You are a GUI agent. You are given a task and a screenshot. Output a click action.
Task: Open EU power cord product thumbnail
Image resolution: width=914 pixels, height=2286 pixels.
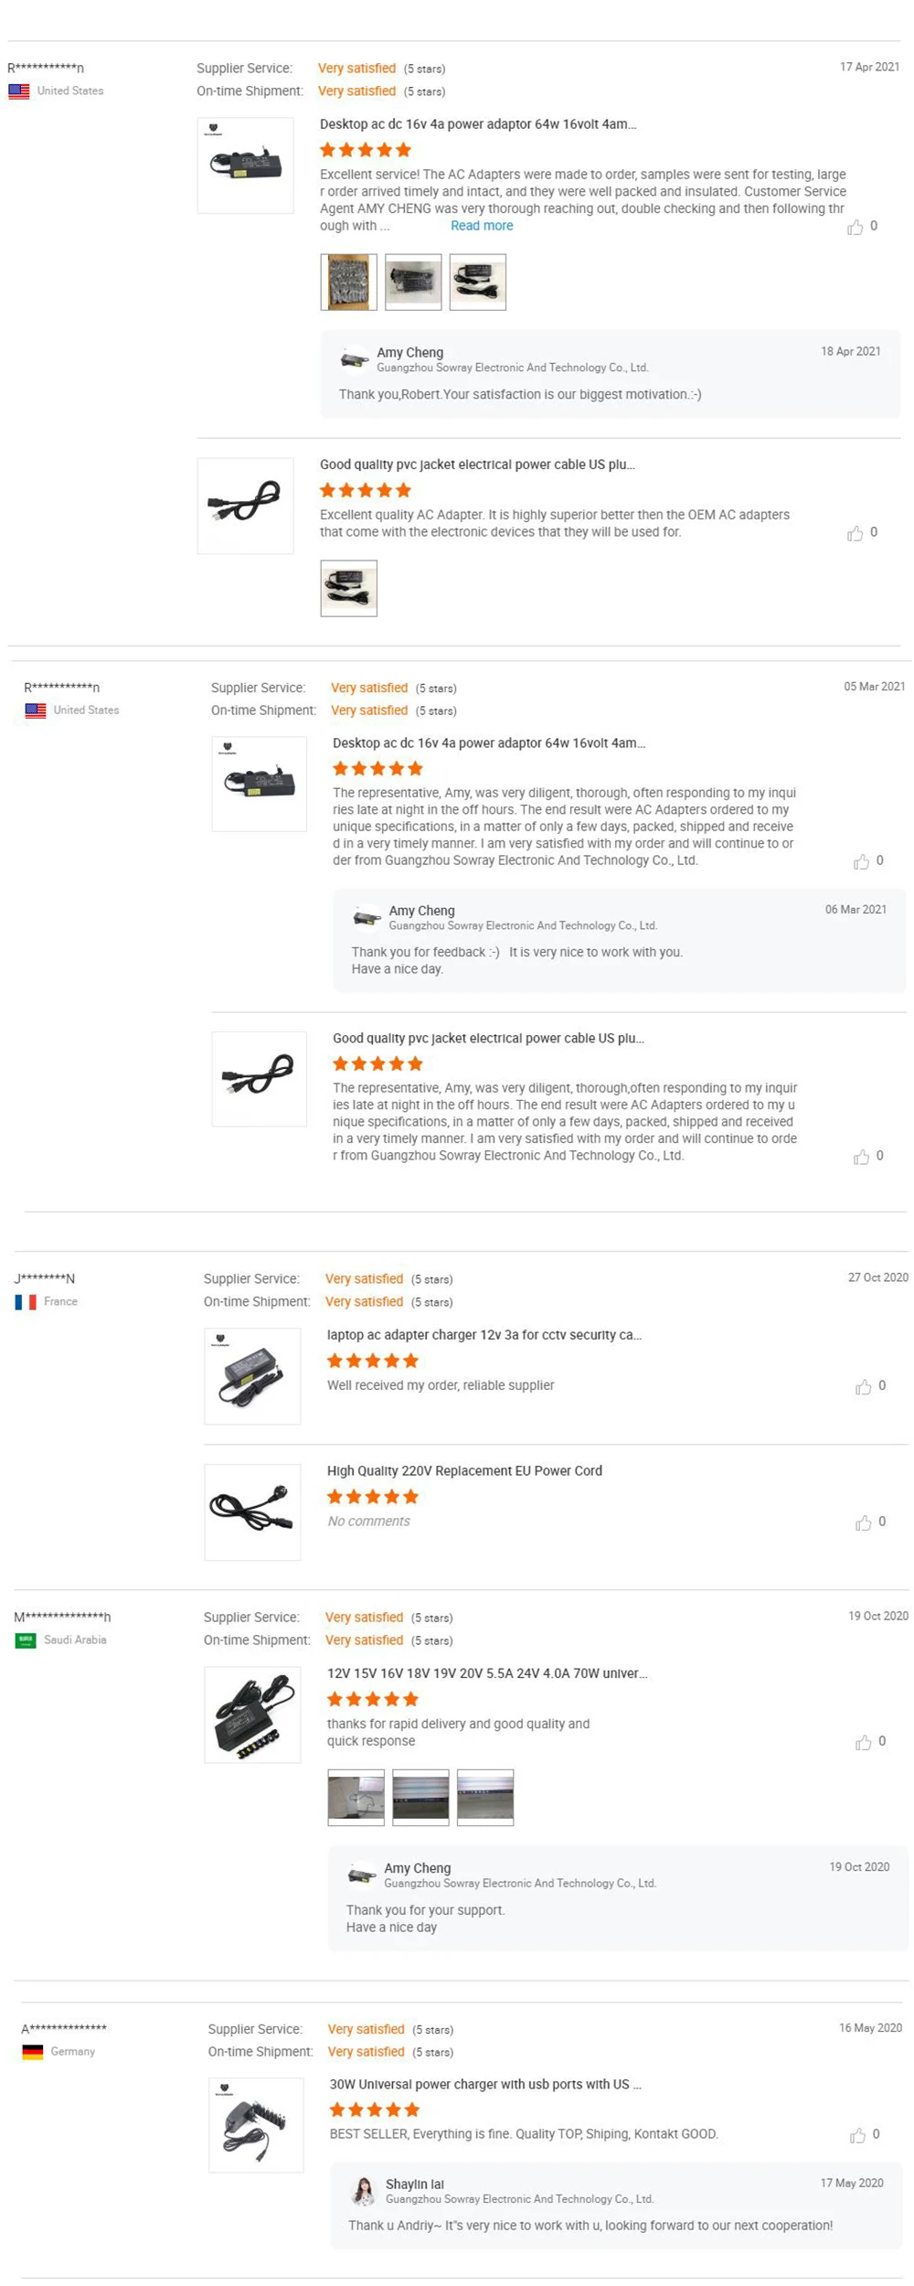[252, 1512]
